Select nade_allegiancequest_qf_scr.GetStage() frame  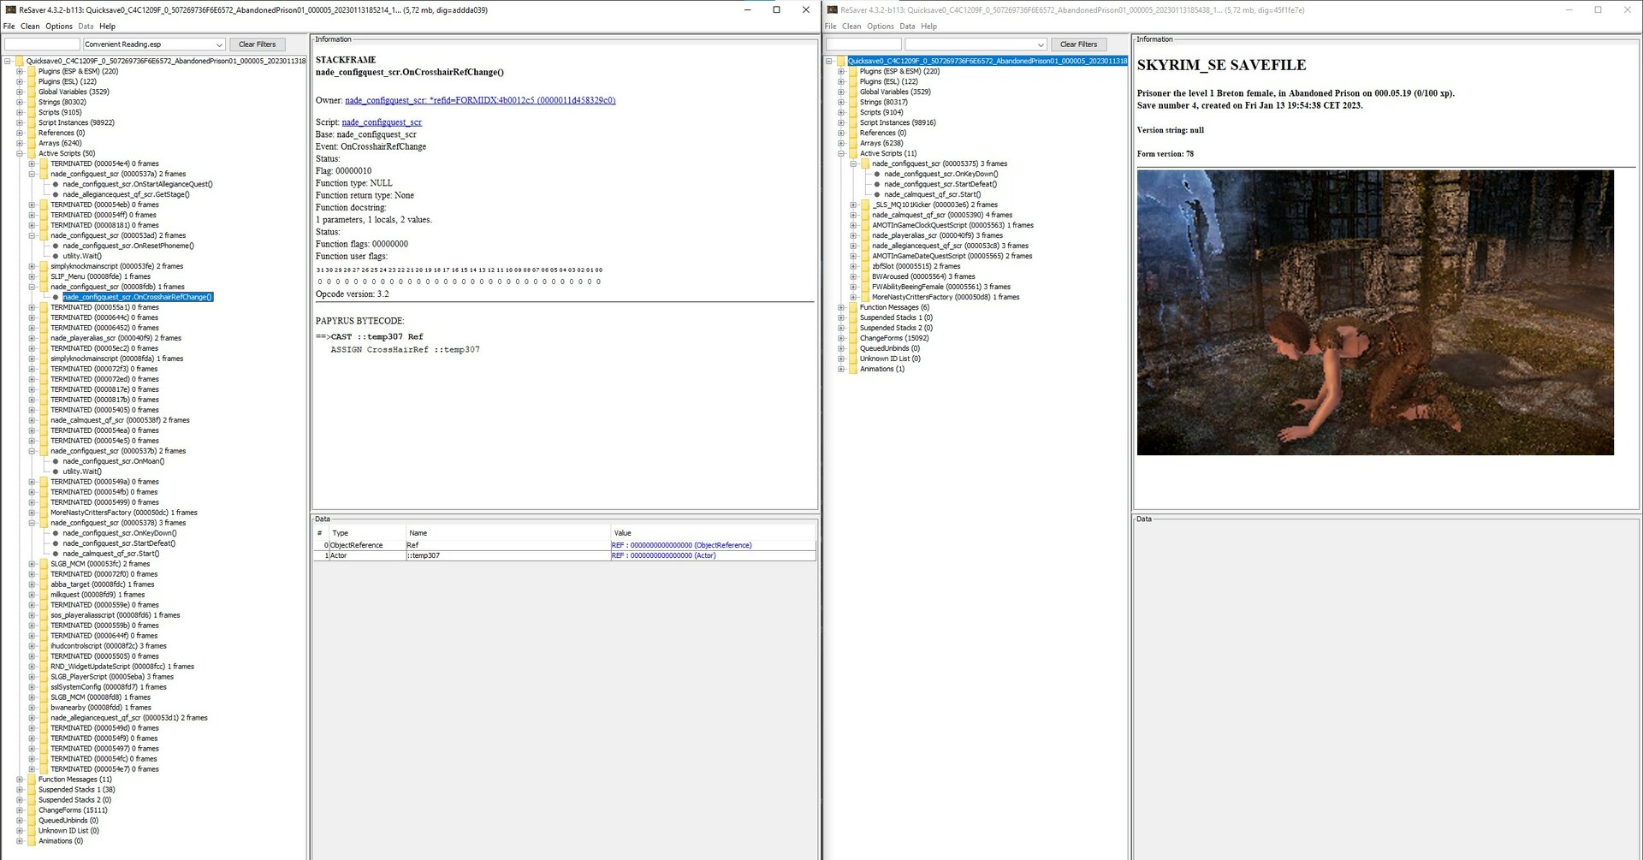point(126,194)
